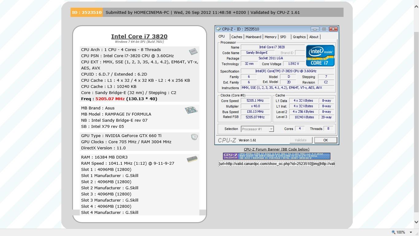
Task: Click RAM Speed 1041.1 MHz line
Action: click(128, 163)
